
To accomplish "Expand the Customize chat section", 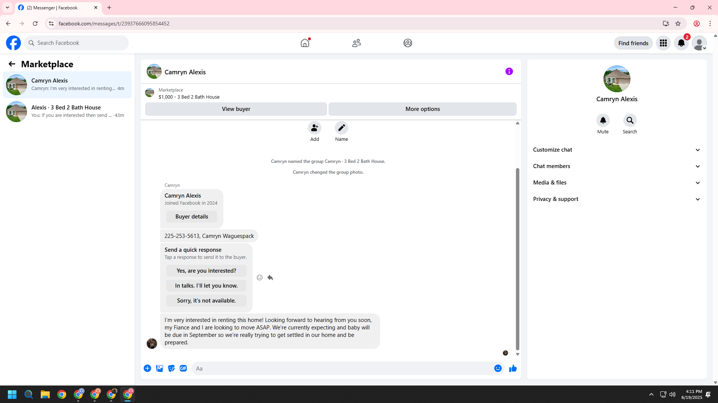I will pyautogui.click(x=617, y=150).
